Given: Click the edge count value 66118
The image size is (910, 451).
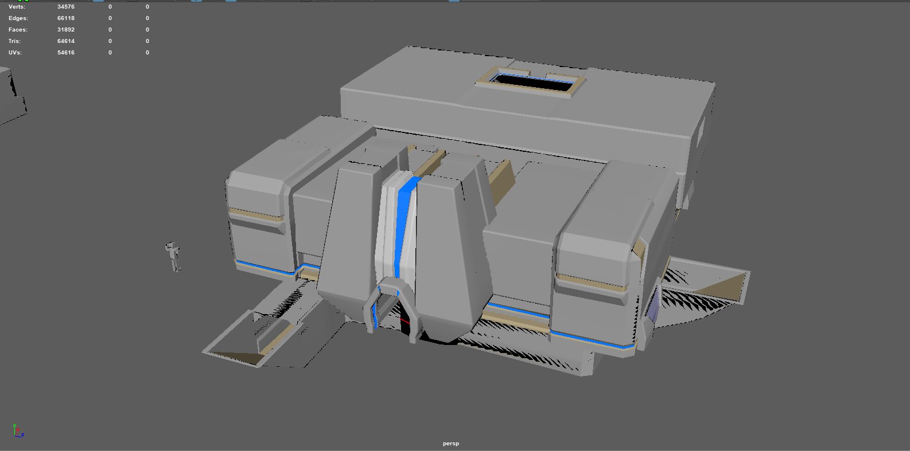Looking at the screenshot, I should coord(66,18).
